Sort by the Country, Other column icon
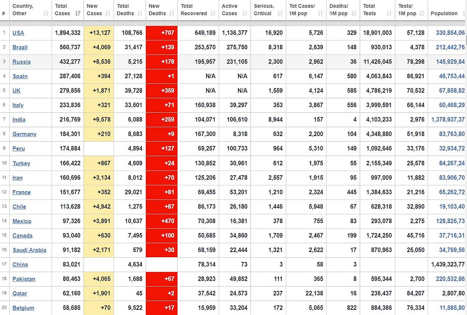 point(46,14)
